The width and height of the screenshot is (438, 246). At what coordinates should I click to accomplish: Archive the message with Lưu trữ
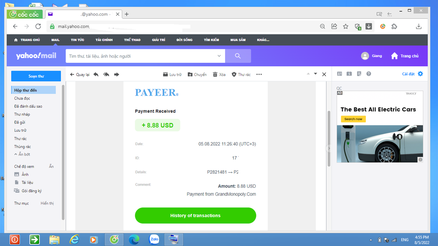click(172, 74)
